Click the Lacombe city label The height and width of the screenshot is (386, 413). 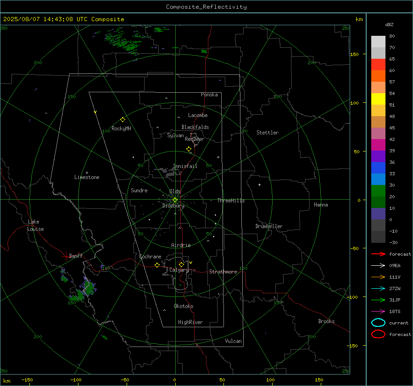point(198,115)
